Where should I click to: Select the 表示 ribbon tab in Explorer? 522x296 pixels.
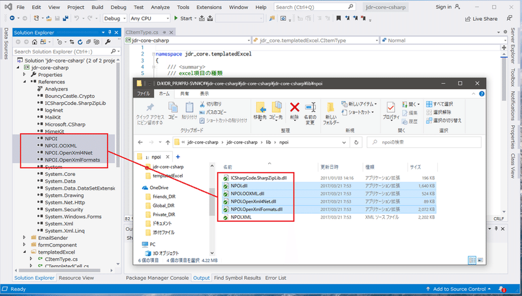[x=204, y=94]
